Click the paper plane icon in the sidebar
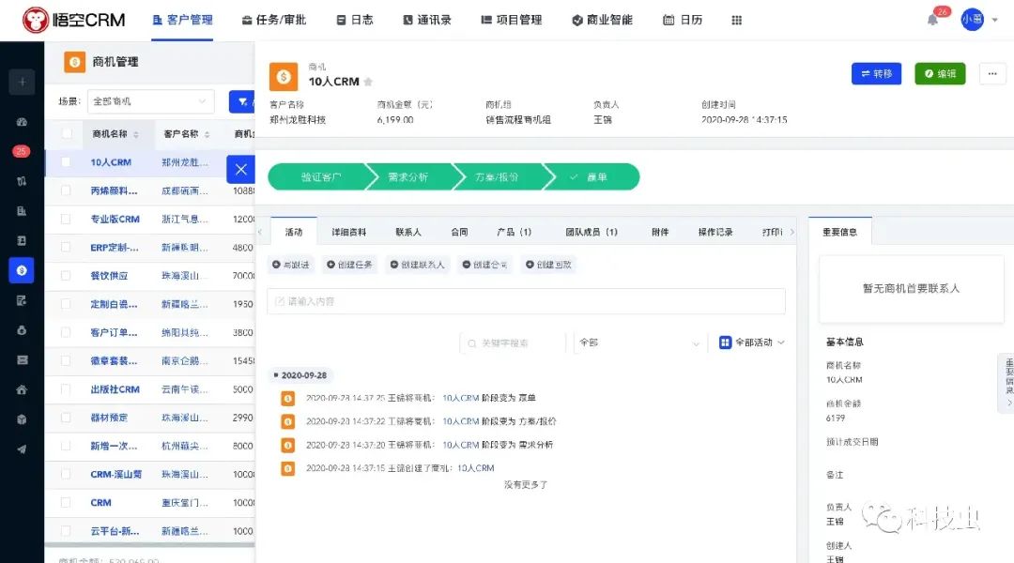1014x563 pixels. pyautogui.click(x=22, y=449)
